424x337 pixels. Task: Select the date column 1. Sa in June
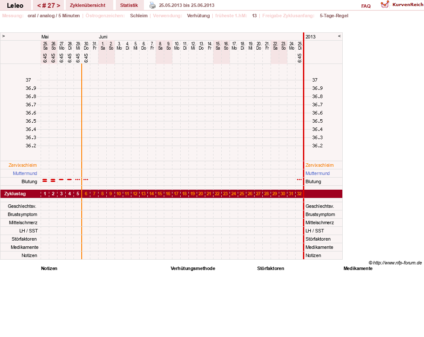tap(102, 46)
